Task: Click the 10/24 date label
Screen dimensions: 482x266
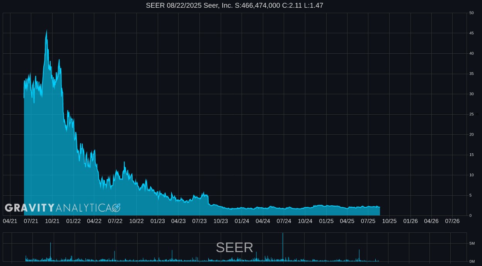Action: click(x=305, y=221)
